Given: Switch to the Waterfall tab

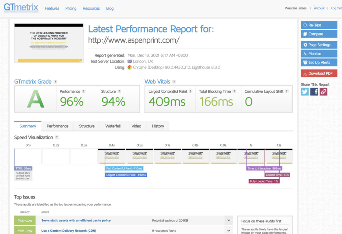Looking at the screenshot, I should (113, 126).
